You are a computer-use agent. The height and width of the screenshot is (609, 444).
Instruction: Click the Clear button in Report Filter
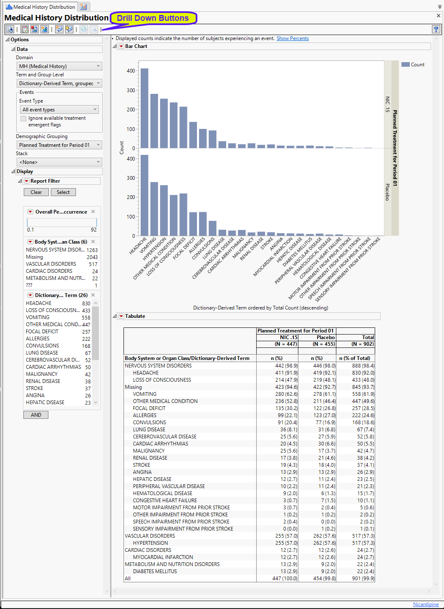[x=36, y=192]
